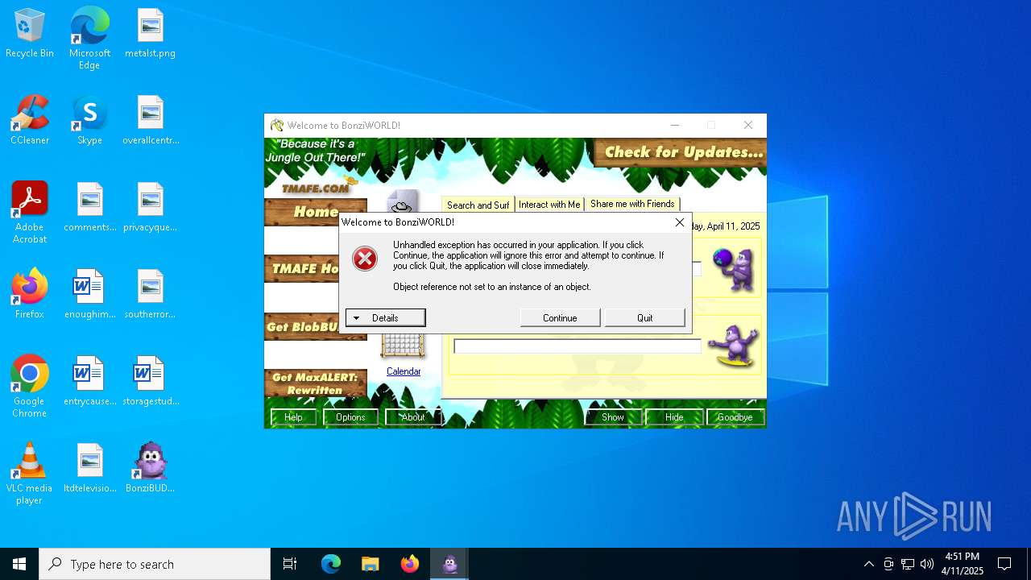The width and height of the screenshot is (1031, 580).
Task: Select the metalst.png file icon
Action: (150, 34)
